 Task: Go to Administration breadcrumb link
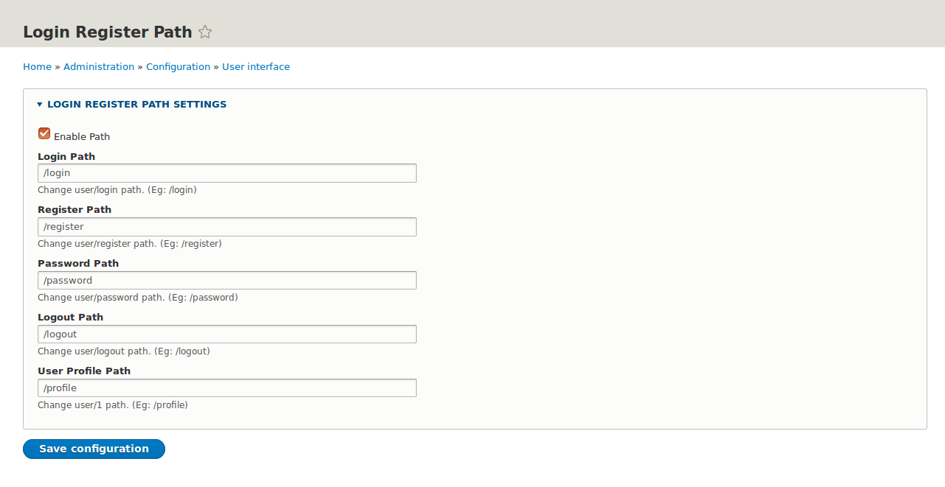99,67
